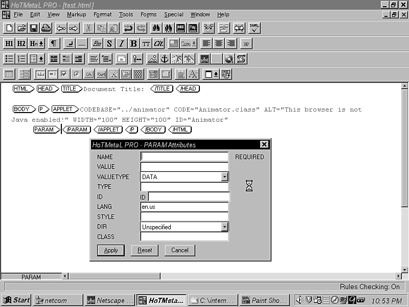Insert an unordered bulleted list

click(x=9, y=59)
